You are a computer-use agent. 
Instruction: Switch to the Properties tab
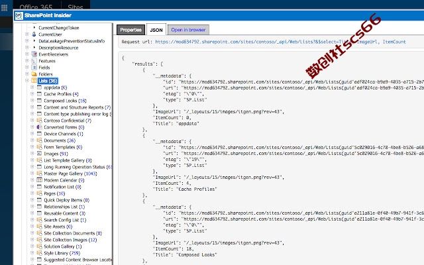[x=131, y=30]
